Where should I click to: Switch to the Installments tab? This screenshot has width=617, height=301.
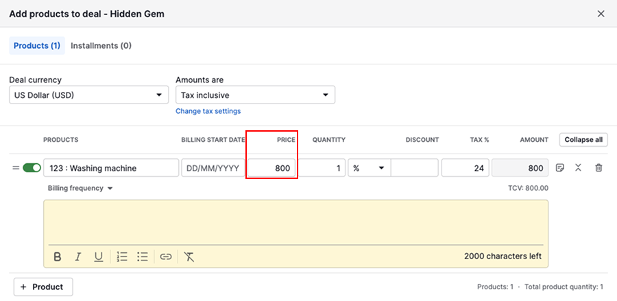(101, 46)
